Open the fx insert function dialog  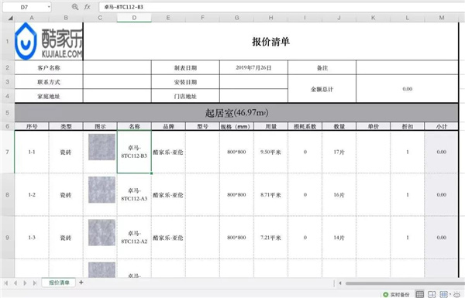coord(87,7)
